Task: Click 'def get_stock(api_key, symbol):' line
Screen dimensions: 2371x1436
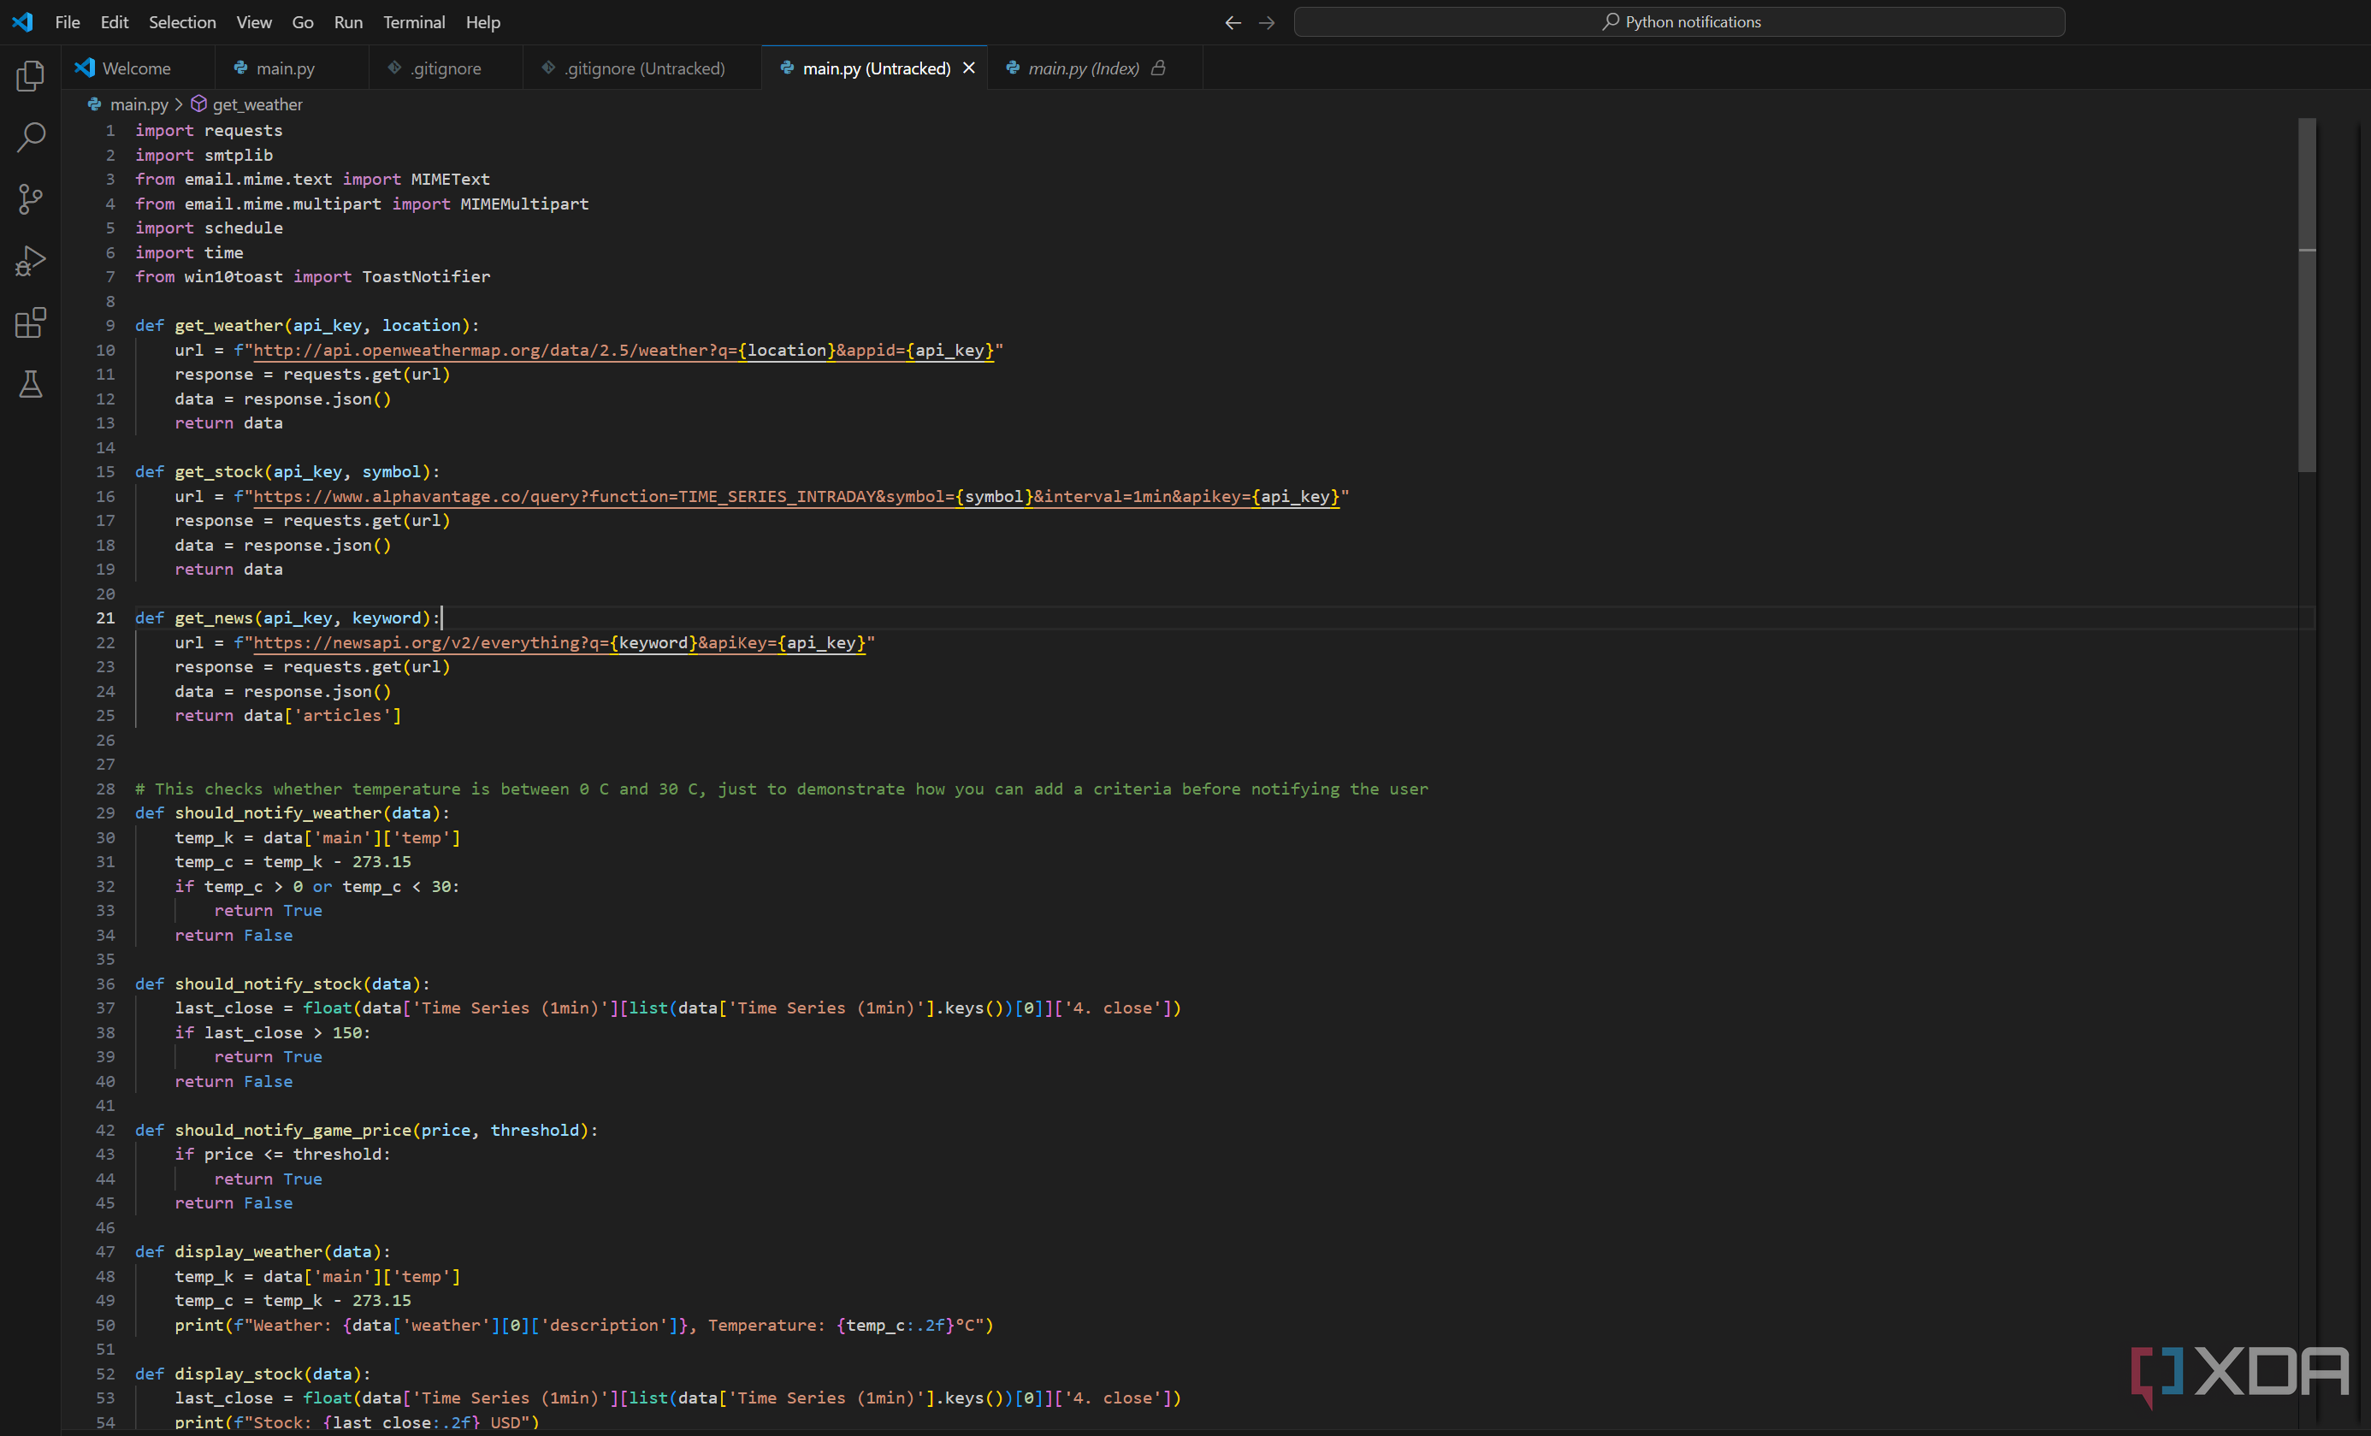Action: [x=287, y=471]
